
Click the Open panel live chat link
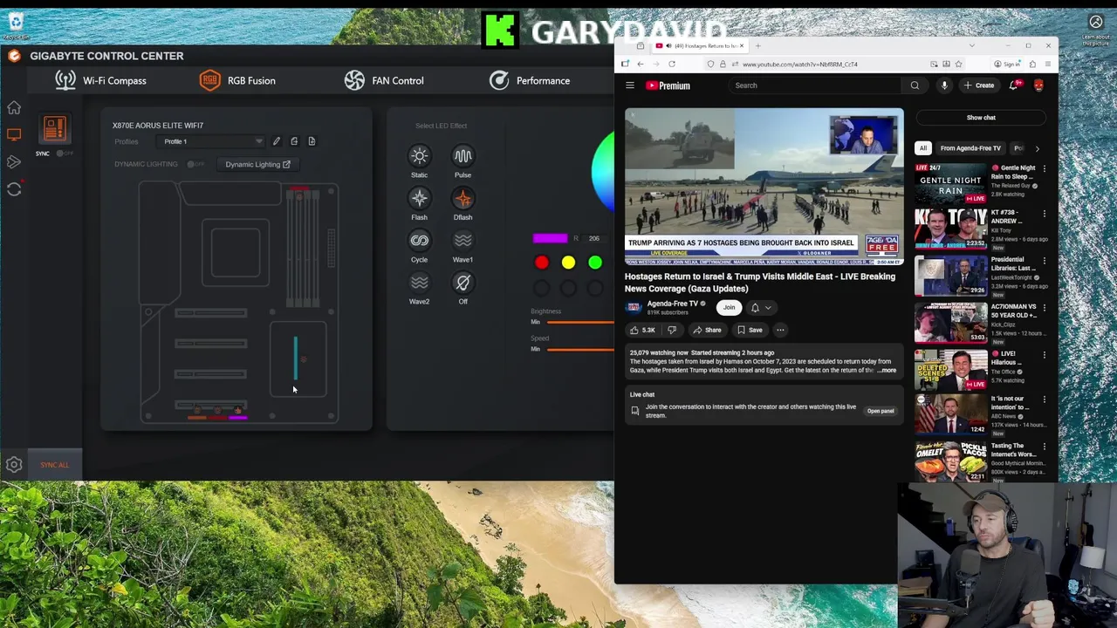pyautogui.click(x=881, y=411)
